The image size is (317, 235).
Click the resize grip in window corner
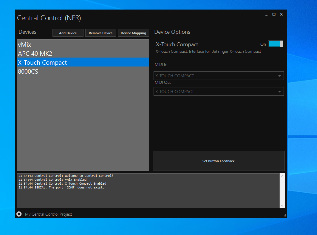pyautogui.click(x=284, y=216)
